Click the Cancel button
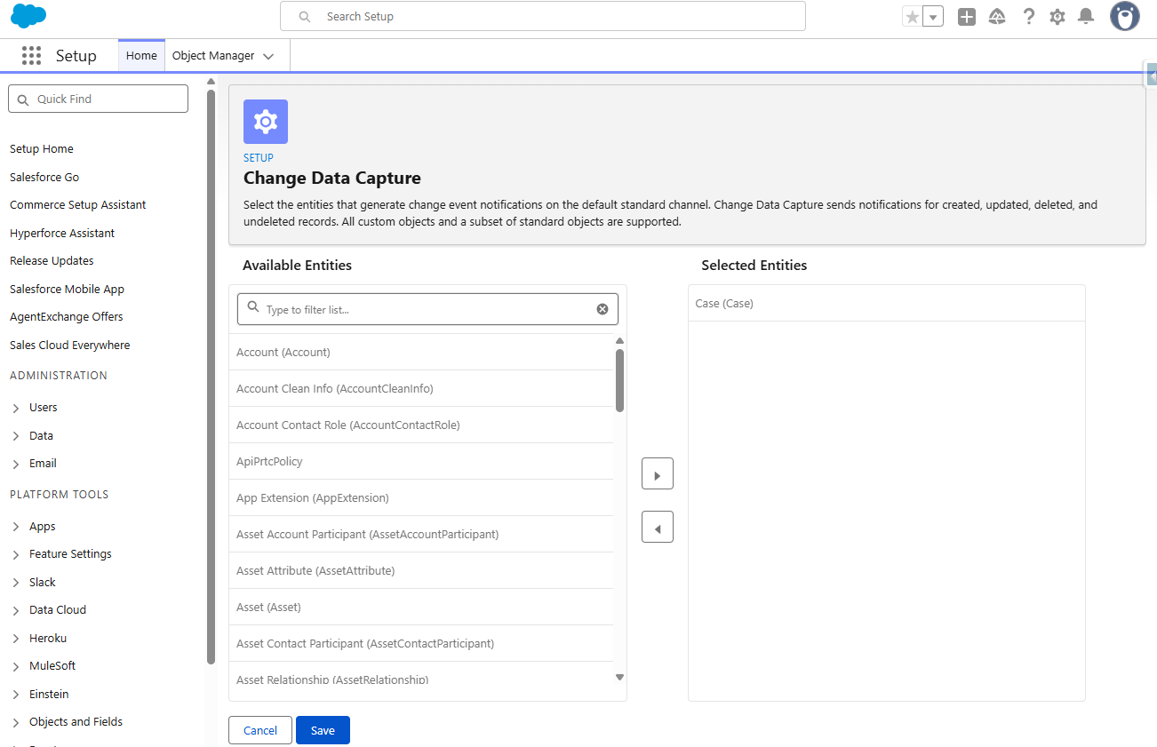1157x747 pixels. point(260,730)
